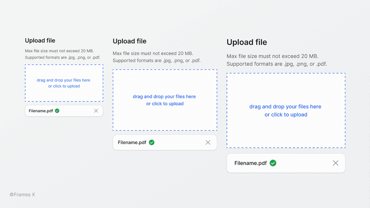Click the ©Frames X label at bottom left

[x=22, y=194]
